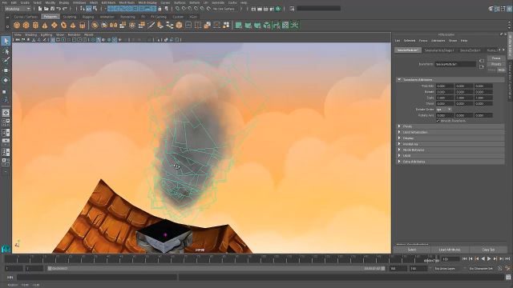Switch to the Sculpting shelf tab
Image resolution: width=513 pixels, height=288 pixels.
(70, 17)
